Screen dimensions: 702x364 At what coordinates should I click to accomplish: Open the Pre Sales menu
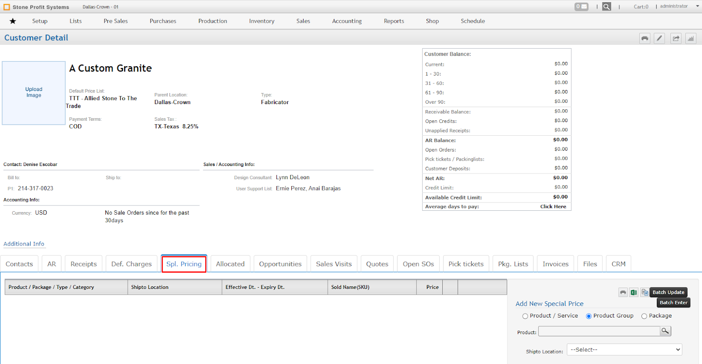116,21
